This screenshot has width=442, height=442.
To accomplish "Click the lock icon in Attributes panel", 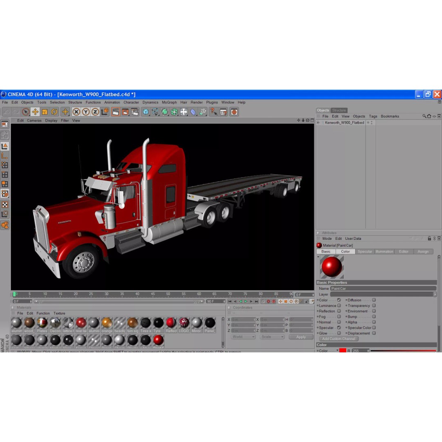I will click(429, 239).
